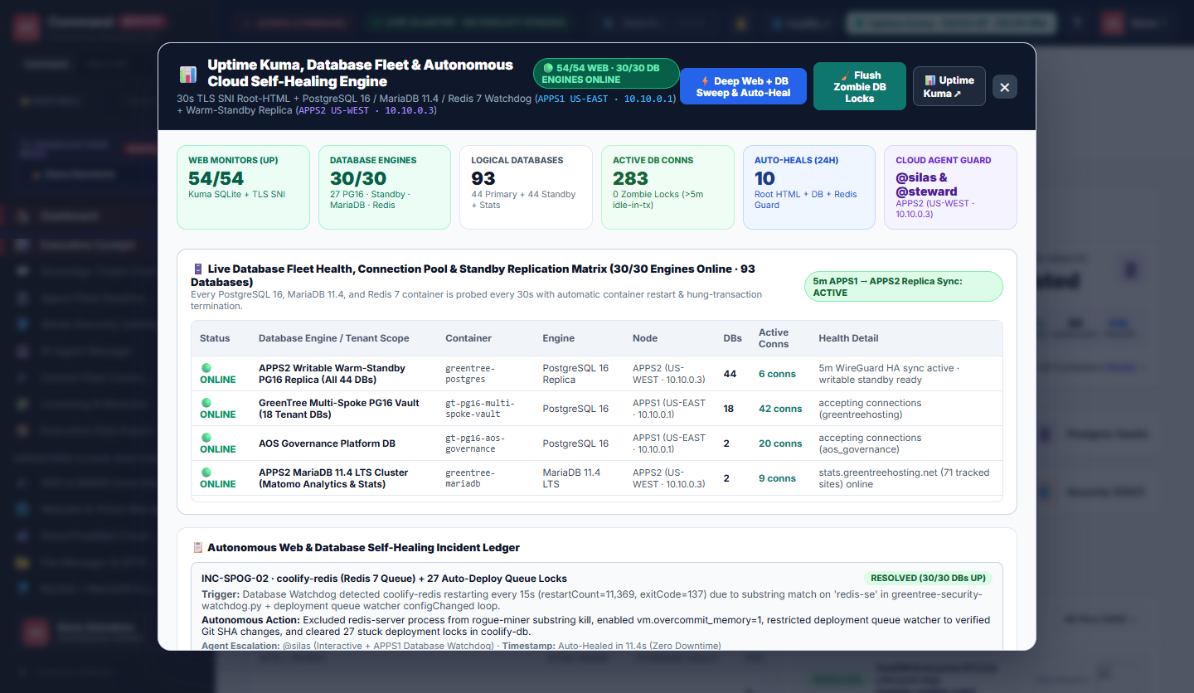
Task: Select the gt-pg16-aos-governance container cell
Action: tap(475, 443)
